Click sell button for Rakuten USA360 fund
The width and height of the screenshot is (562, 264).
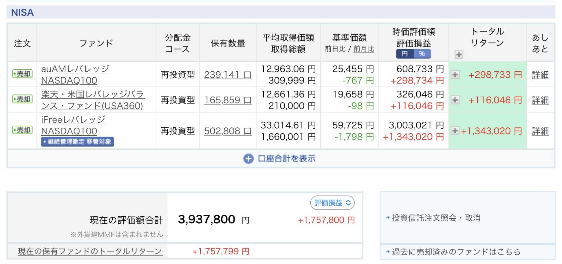point(22,99)
